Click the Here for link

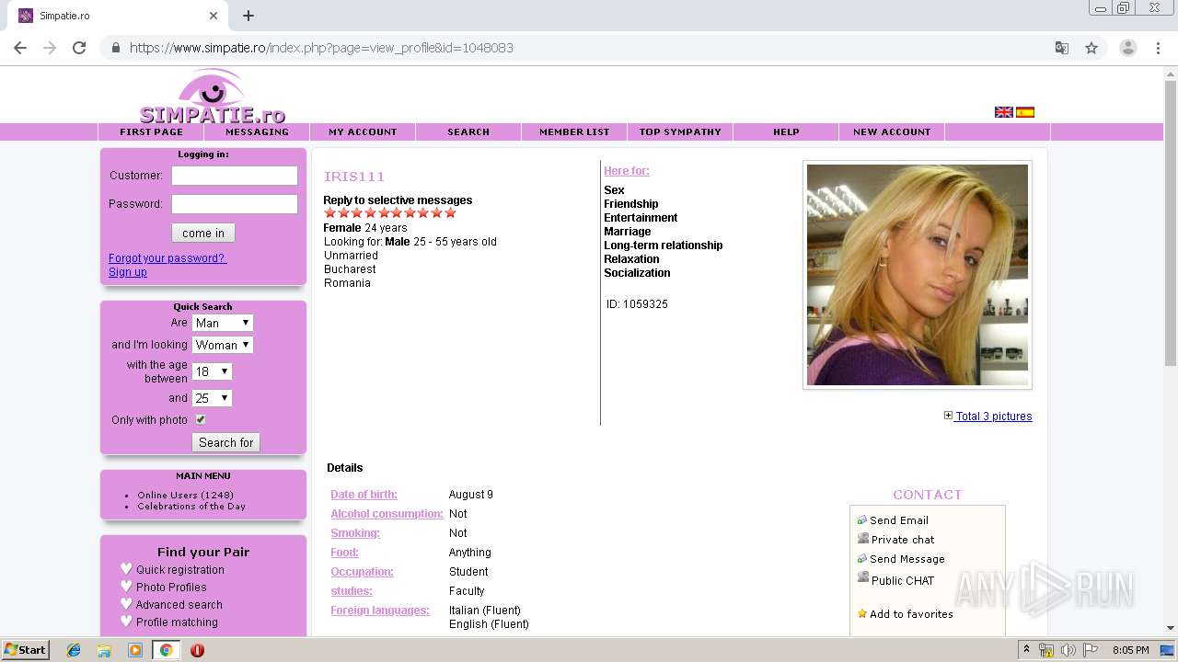[x=627, y=171]
